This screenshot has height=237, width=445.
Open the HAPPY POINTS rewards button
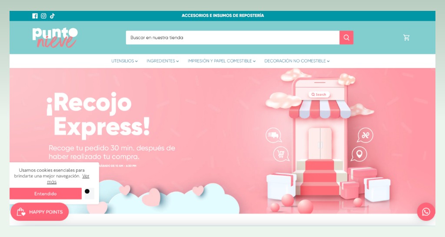pos(40,212)
